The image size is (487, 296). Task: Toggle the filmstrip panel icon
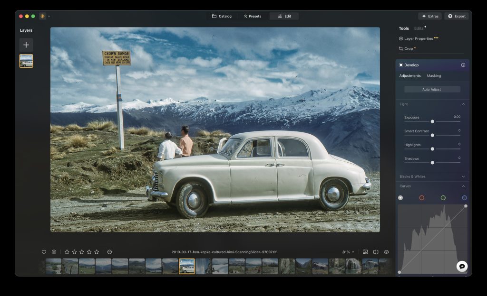coord(364,251)
